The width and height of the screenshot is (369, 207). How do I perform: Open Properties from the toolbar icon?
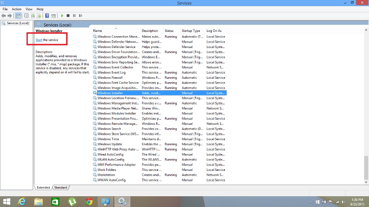point(27,16)
